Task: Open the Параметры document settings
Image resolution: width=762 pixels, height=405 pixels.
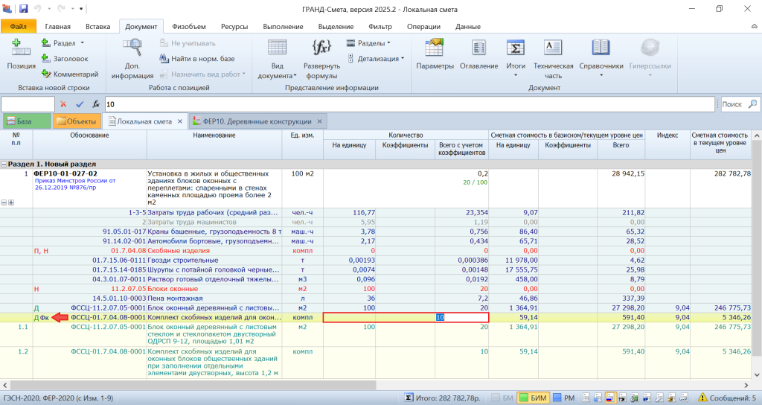Action: tap(435, 54)
